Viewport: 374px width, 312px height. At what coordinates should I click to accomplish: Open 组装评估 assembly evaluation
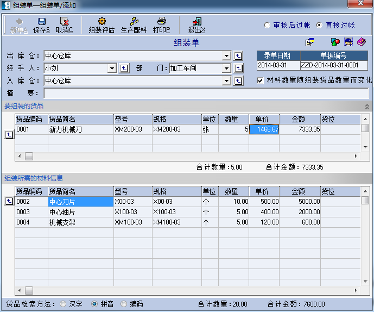pyautogui.click(x=102, y=25)
